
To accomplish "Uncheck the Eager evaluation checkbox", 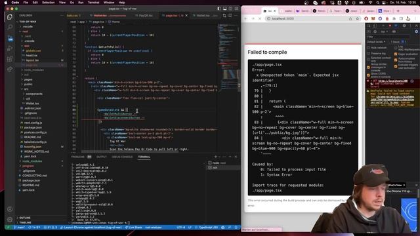I will coord(396,54).
